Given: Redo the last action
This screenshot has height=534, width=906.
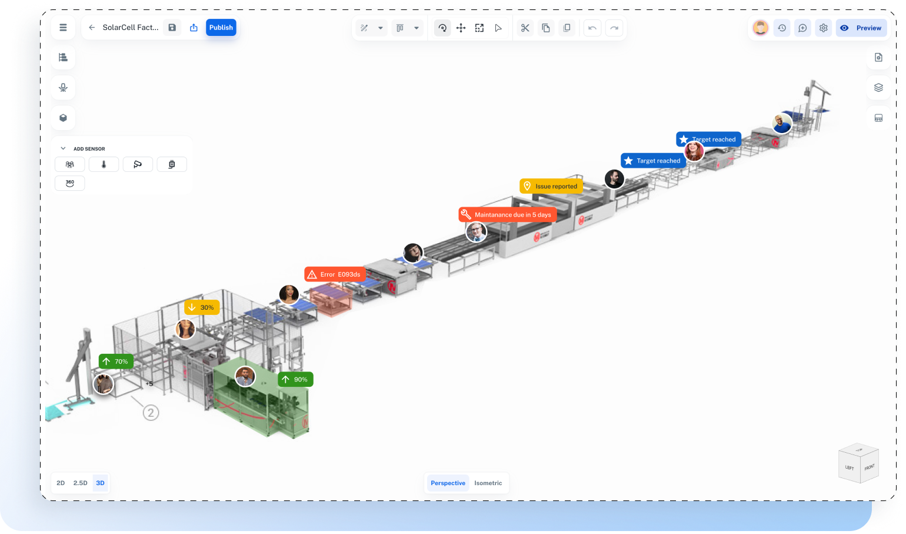Looking at the screenshot, I should [614, 28].
